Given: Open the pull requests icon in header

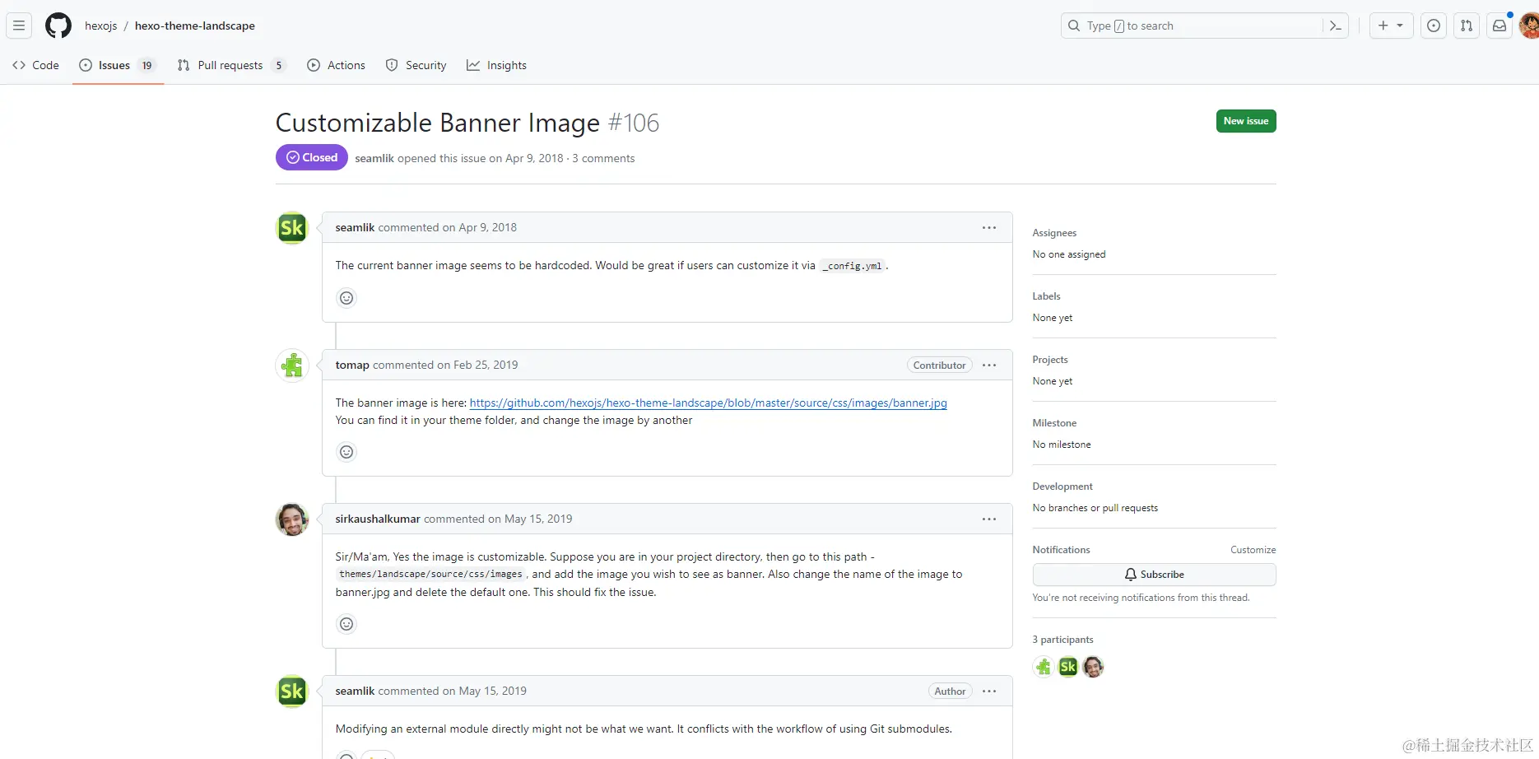Looking at the screenshot, I should [x=1467, y=26].
